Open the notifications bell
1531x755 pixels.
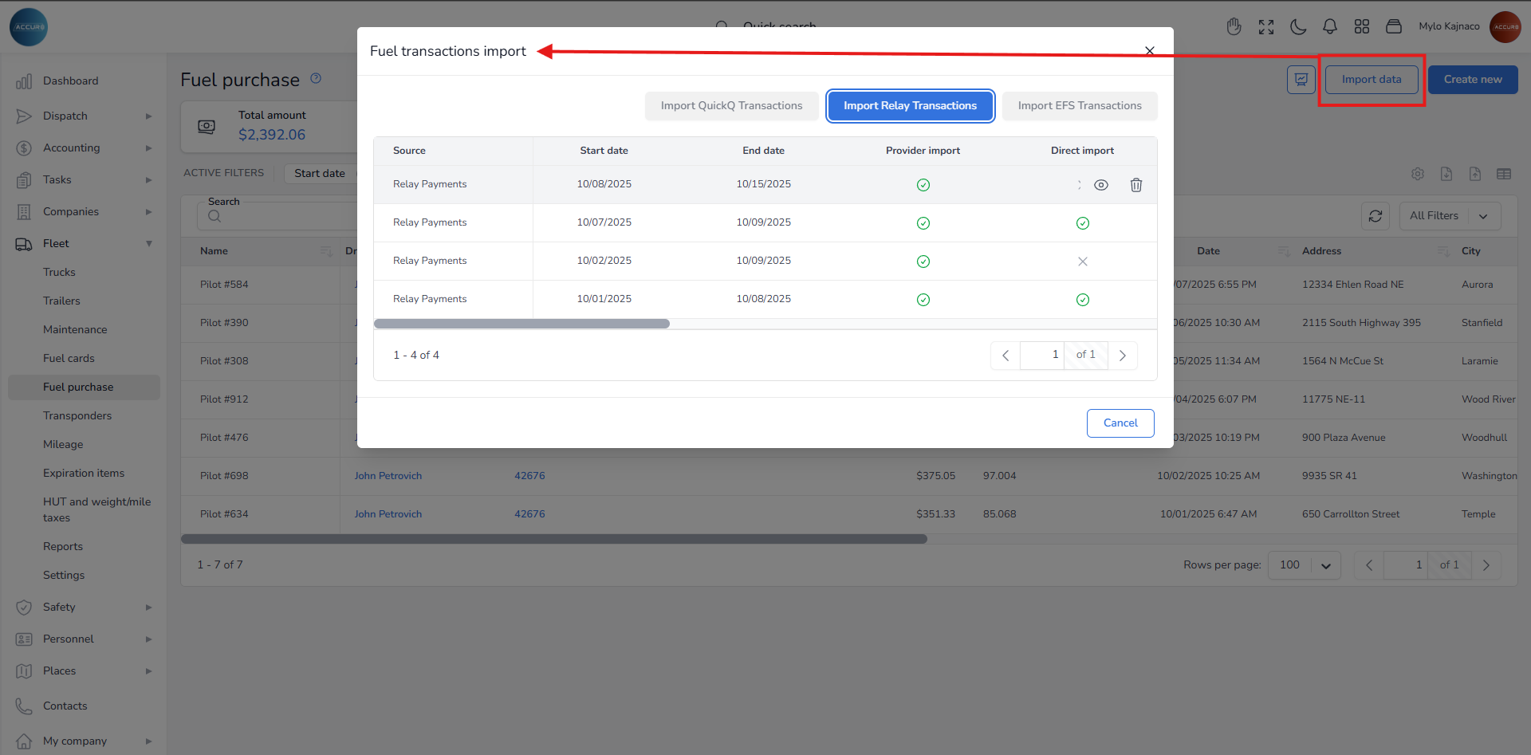[1329, 27]
